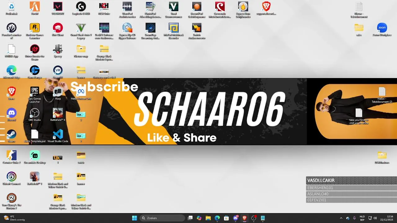This screenshot has width=397, height=223.
Task: Select the Nieuwe map folder
Action: pyautogui.click(x=81, y=51)
